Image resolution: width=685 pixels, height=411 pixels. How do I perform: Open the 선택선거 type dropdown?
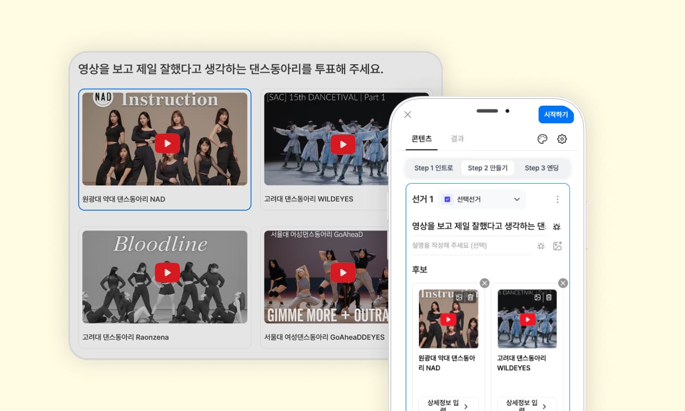pos(482,199)
